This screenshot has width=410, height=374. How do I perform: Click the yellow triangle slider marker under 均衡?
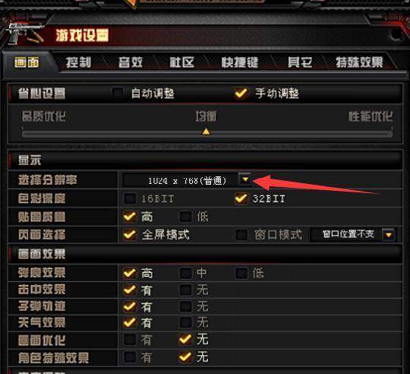(206, 132)
